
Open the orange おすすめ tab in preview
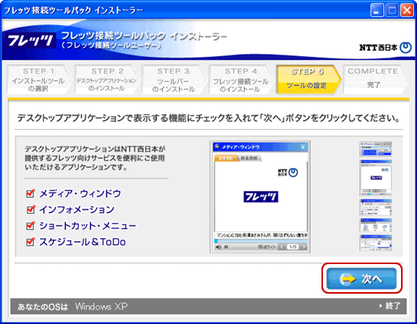[x=226, y=158]
